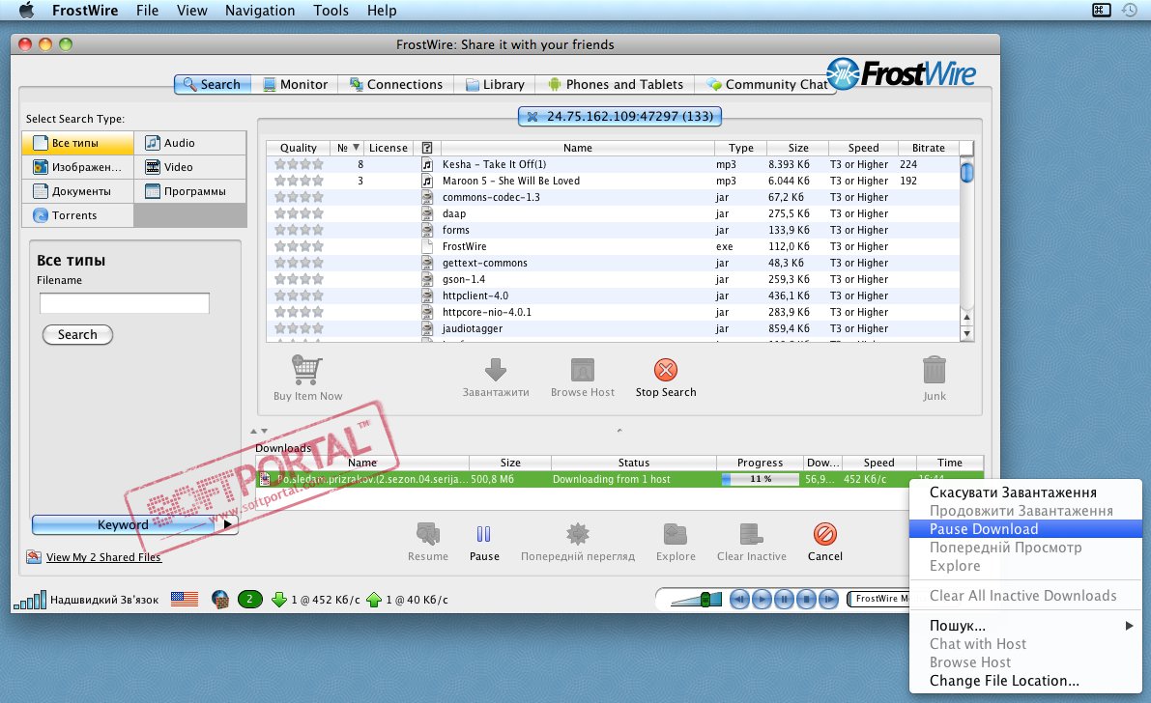
Task: Stop the current search
Action: (666, 369)
